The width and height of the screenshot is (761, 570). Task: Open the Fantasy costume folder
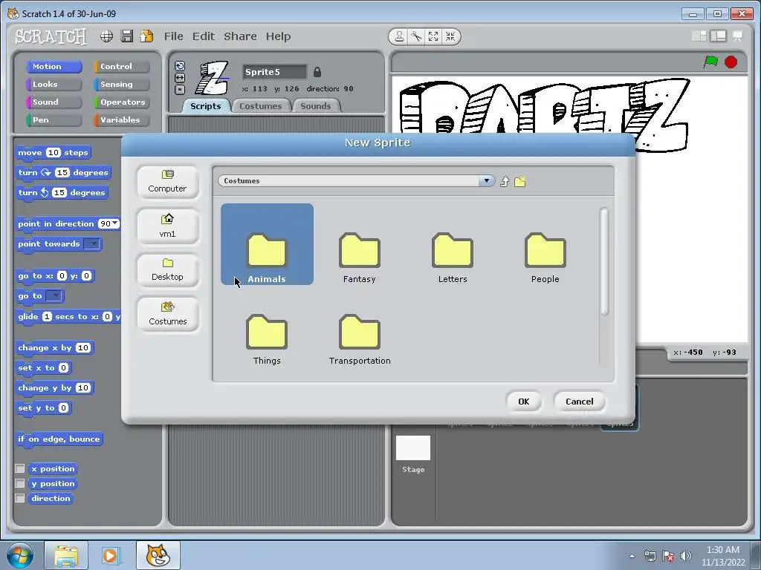359,258
